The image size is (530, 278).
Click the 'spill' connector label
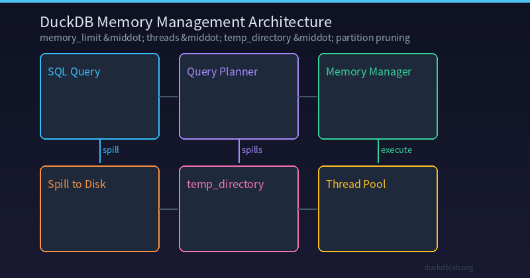[111, 150]
